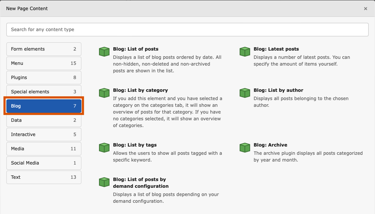Click the Search for any content type field
The height and width of the screenshot is (214, 375).
tap(187, 30)
